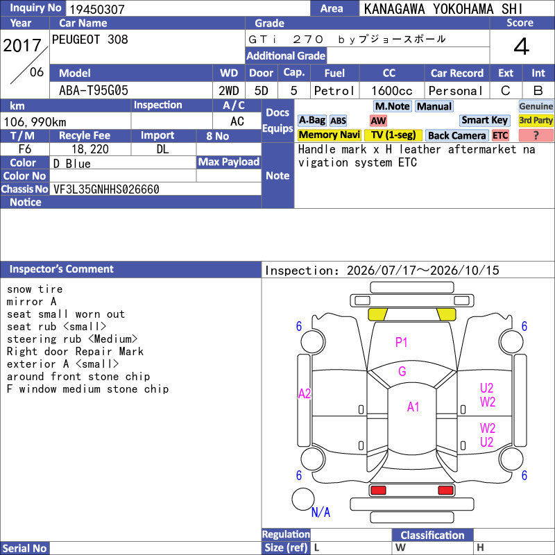Click the A1 mark on the roof
Image resolution: width=555 pixels, height=555 pixels.
[x=413, y=407]
